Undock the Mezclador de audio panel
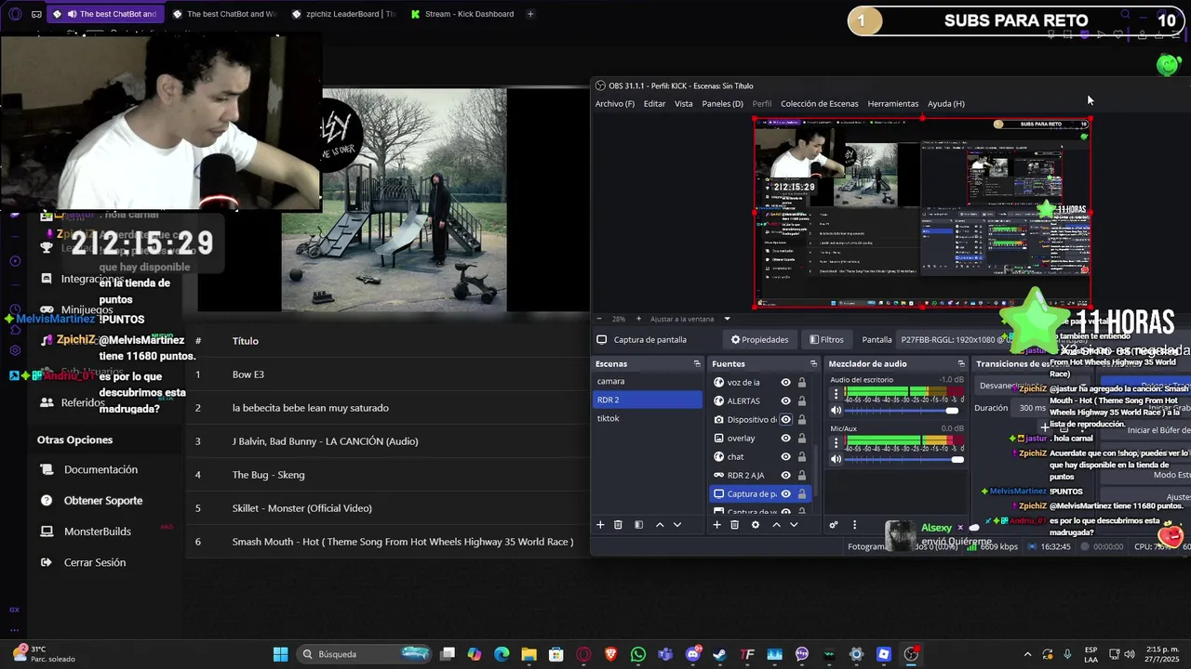The height and width of the screenshot is (669, 1191). point(961,363)
